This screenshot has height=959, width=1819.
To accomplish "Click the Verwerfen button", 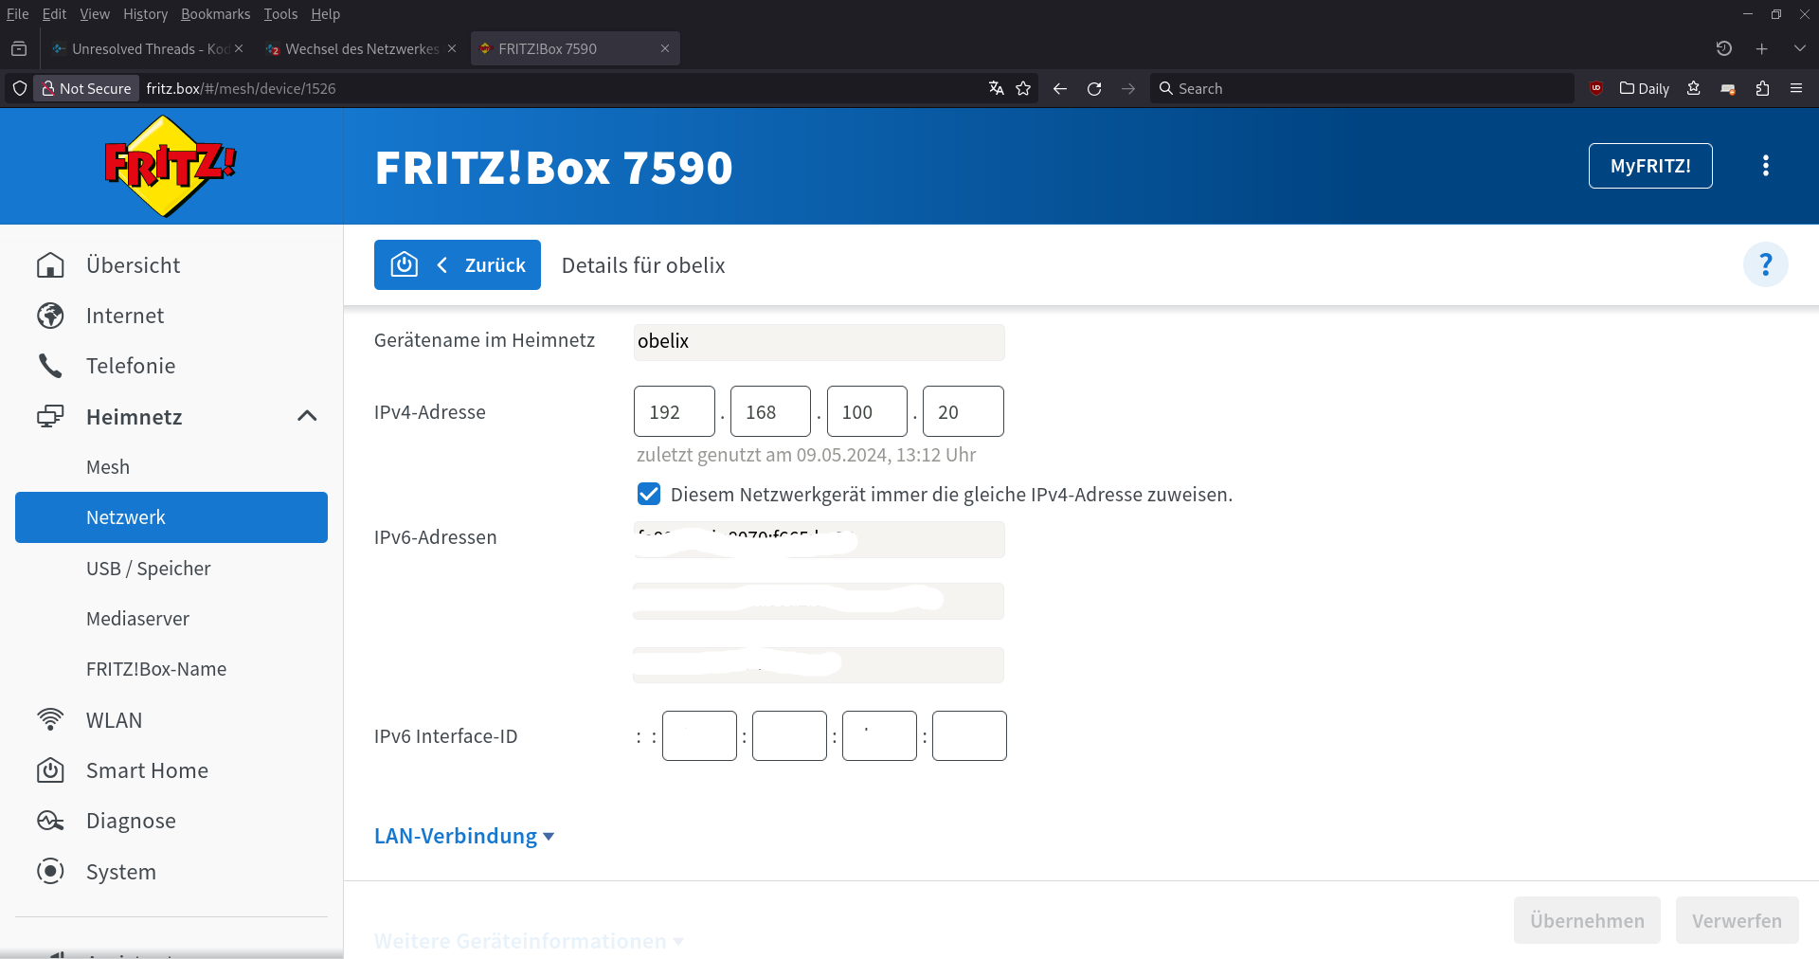I will pyautogui.click(x=1737, y=920).
